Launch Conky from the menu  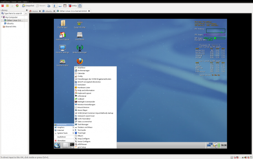click(x=95, y=76)
